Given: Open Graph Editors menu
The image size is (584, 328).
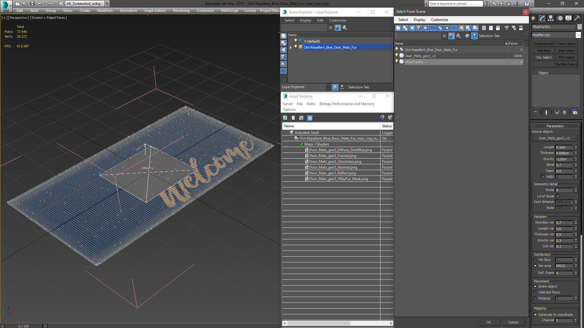Looking at the screenshot, I should [x=155, y=11].
